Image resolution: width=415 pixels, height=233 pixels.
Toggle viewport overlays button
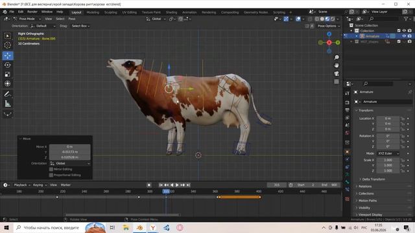pyautogui.click(x=298, y=19)
